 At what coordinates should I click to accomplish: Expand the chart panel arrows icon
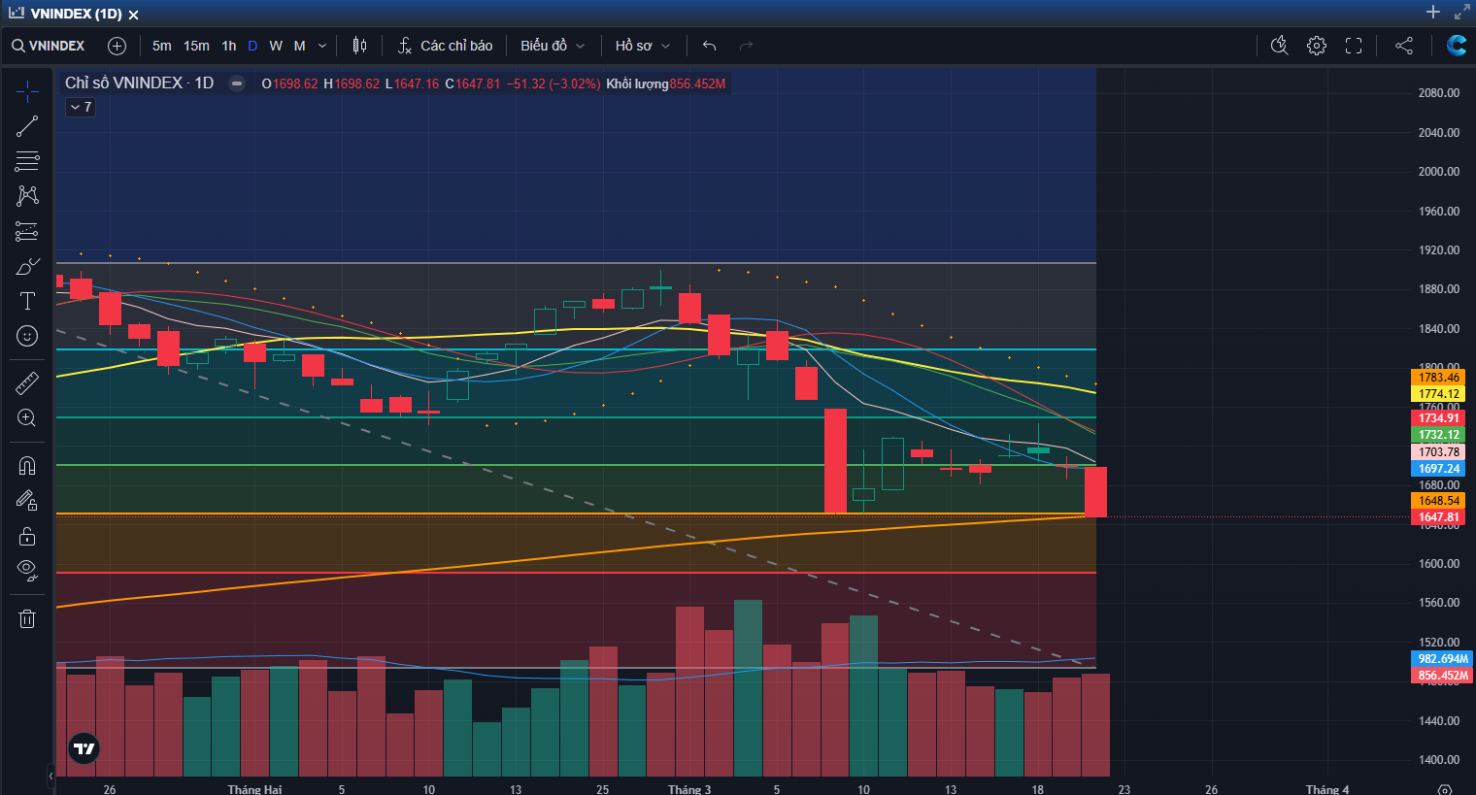[1461, 12]
